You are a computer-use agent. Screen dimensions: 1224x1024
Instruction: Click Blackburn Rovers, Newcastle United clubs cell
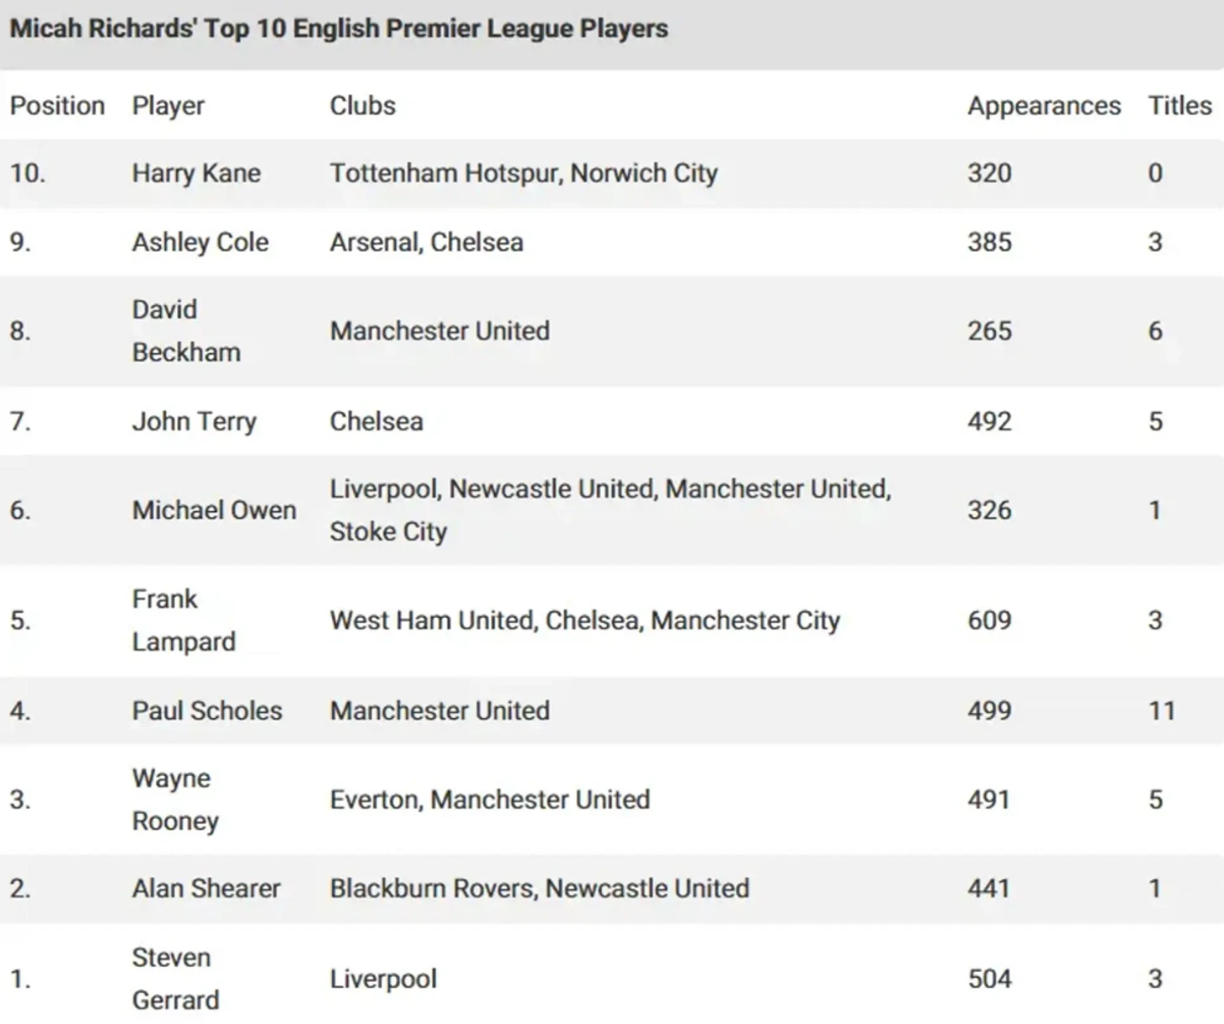click(x=539, y=888)
